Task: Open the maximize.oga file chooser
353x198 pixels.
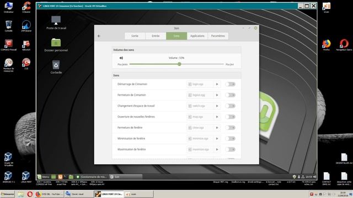Action: pos(200,150)
